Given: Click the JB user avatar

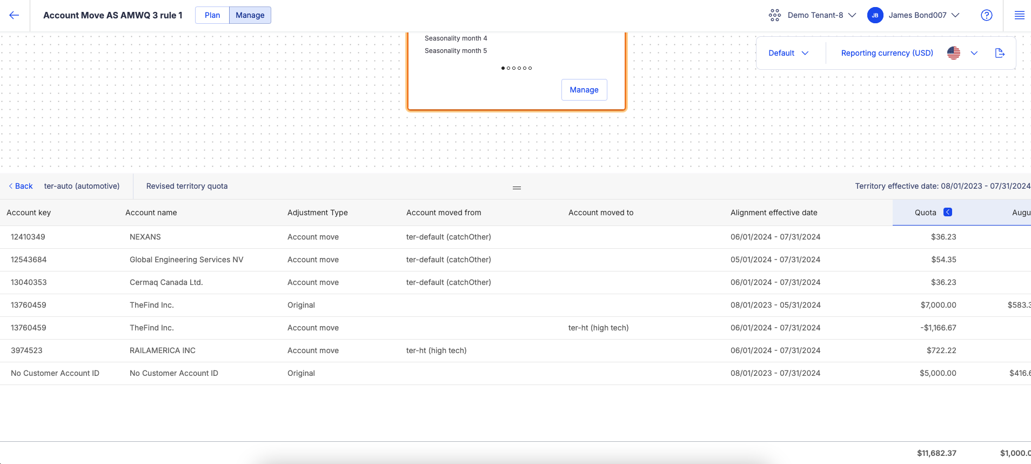Looking at the screenshot, I should 875,15.
